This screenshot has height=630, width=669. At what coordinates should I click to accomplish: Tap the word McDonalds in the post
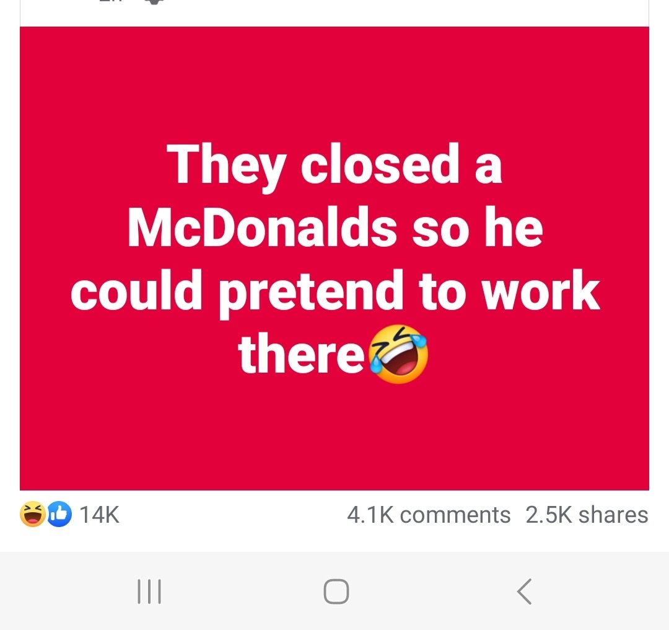[x=263, y=227]
